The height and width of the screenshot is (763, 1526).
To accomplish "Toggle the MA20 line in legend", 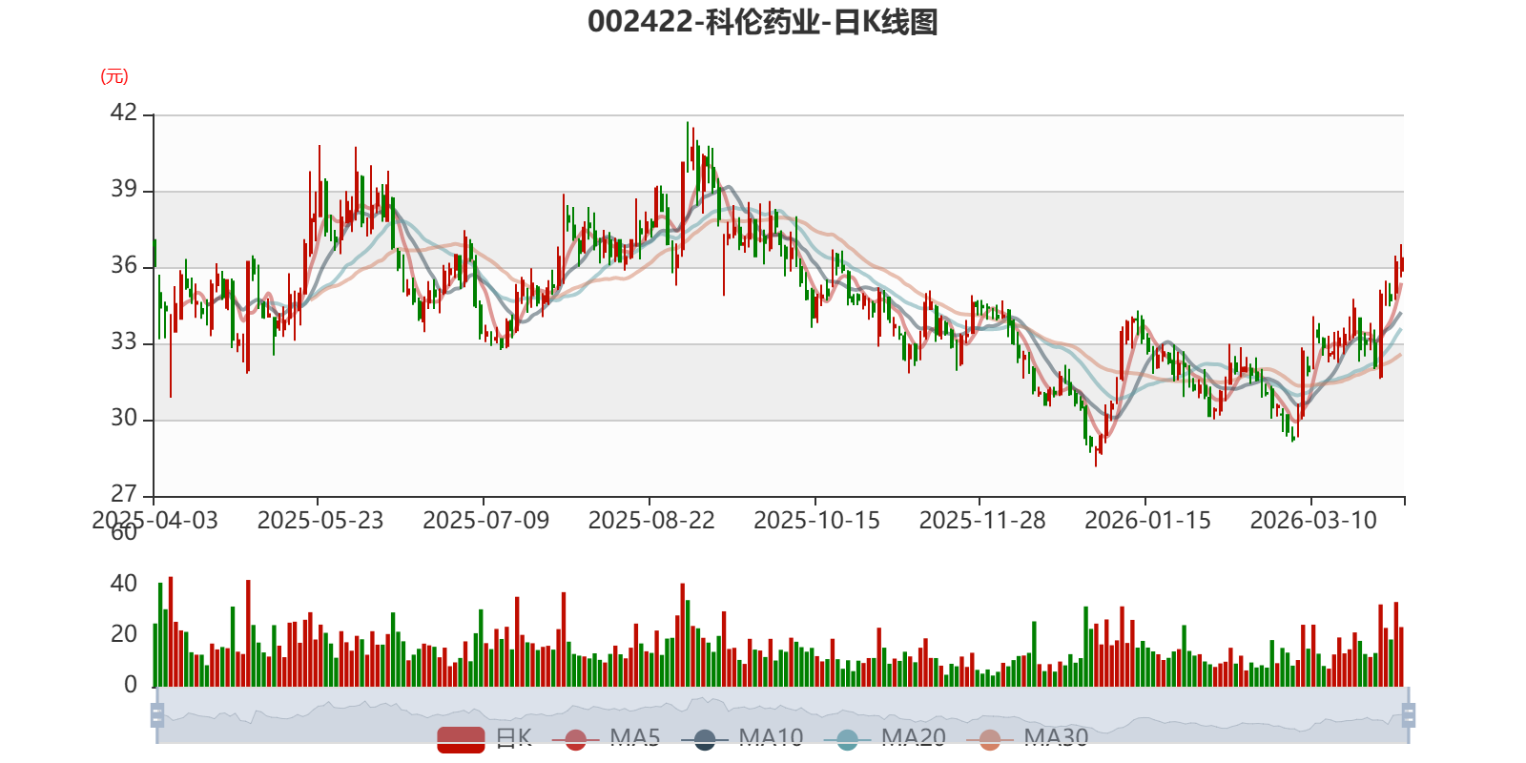I will (x=885, y=739).
